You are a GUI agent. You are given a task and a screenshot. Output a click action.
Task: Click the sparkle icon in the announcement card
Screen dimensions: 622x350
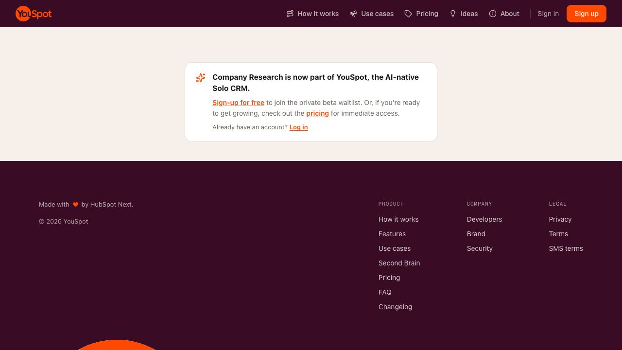pos(201,78)
